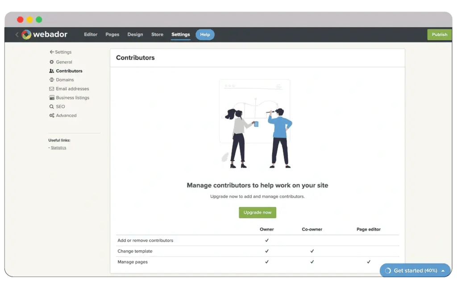Click the Contributors people icon
457x289 pixels.
point(52,71)
